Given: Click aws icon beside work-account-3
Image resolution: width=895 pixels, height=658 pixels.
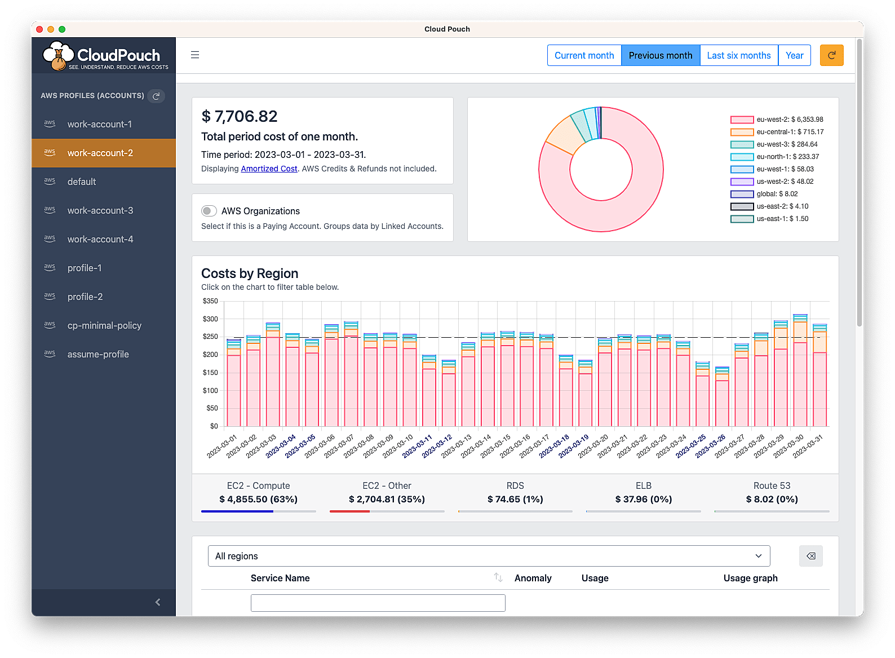Looking at the screenshot, I should point(50,210).
